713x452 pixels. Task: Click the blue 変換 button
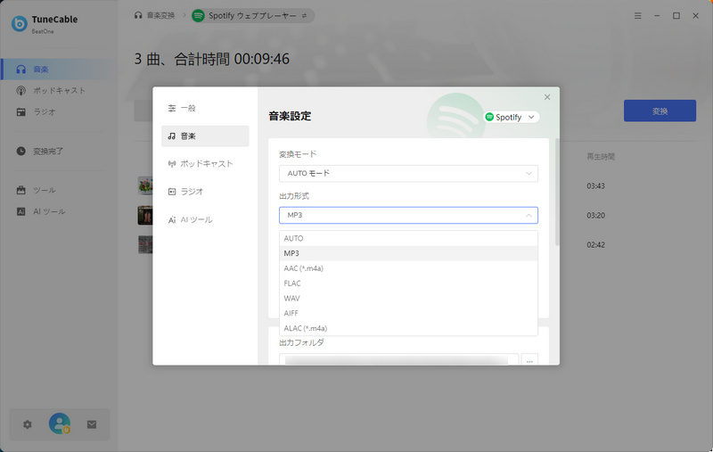[x=660, y=111]
